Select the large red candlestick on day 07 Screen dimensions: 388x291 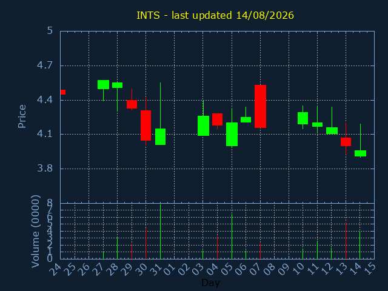(x=260, y=107)
